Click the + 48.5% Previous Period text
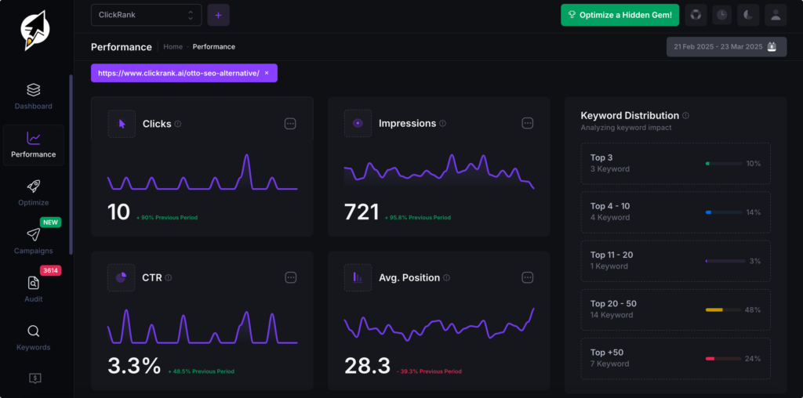Screen dimensions: 803x398 [x=202, y=371]
